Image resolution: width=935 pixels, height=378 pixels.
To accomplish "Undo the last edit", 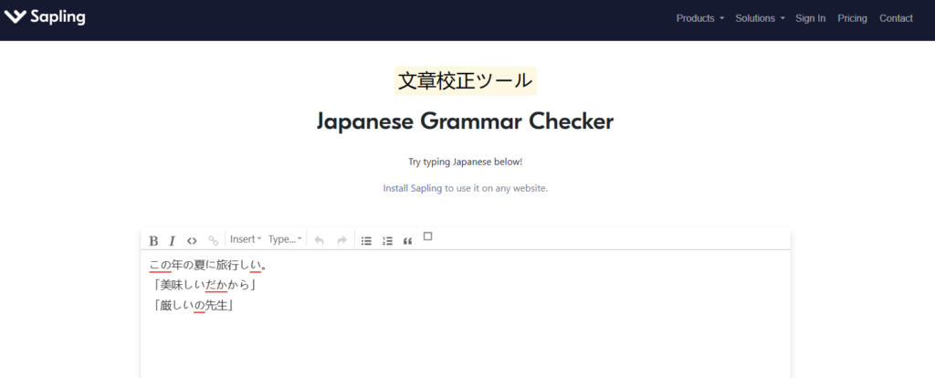I will (319, 241).
